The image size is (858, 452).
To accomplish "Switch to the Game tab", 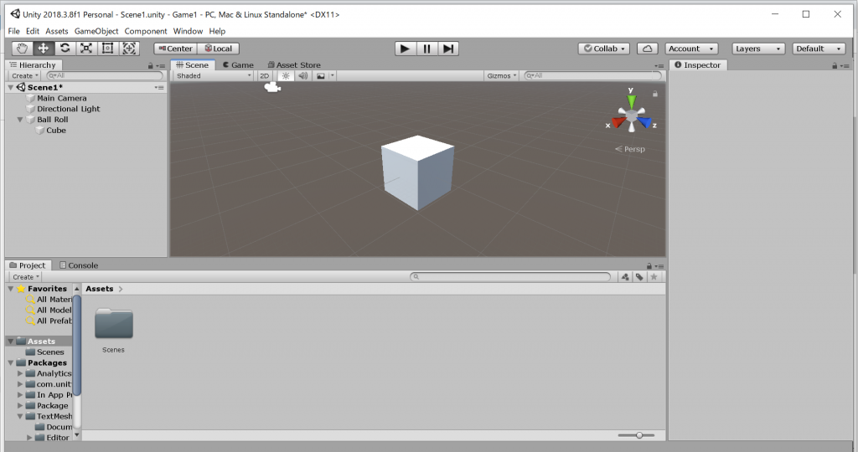I will pyautogui.click(x=238, y=64).
